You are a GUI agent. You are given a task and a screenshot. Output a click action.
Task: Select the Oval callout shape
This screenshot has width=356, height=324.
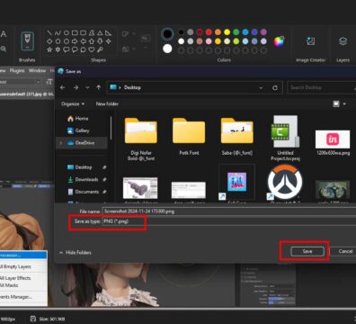click(75, 49)
